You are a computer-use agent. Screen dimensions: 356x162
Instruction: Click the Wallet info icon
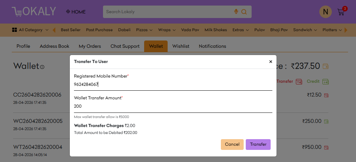click(x=42, y=67)
